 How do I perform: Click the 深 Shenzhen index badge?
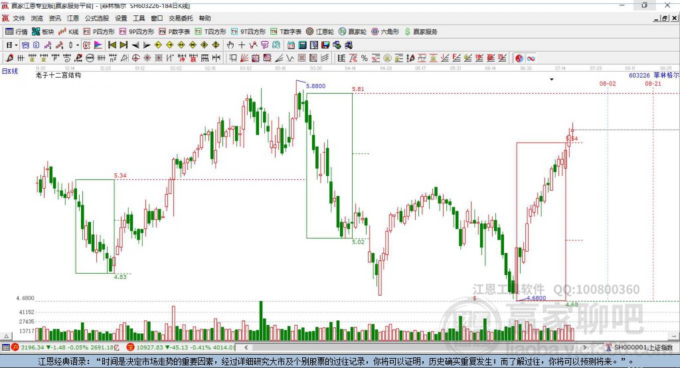[x=131, y=347]
